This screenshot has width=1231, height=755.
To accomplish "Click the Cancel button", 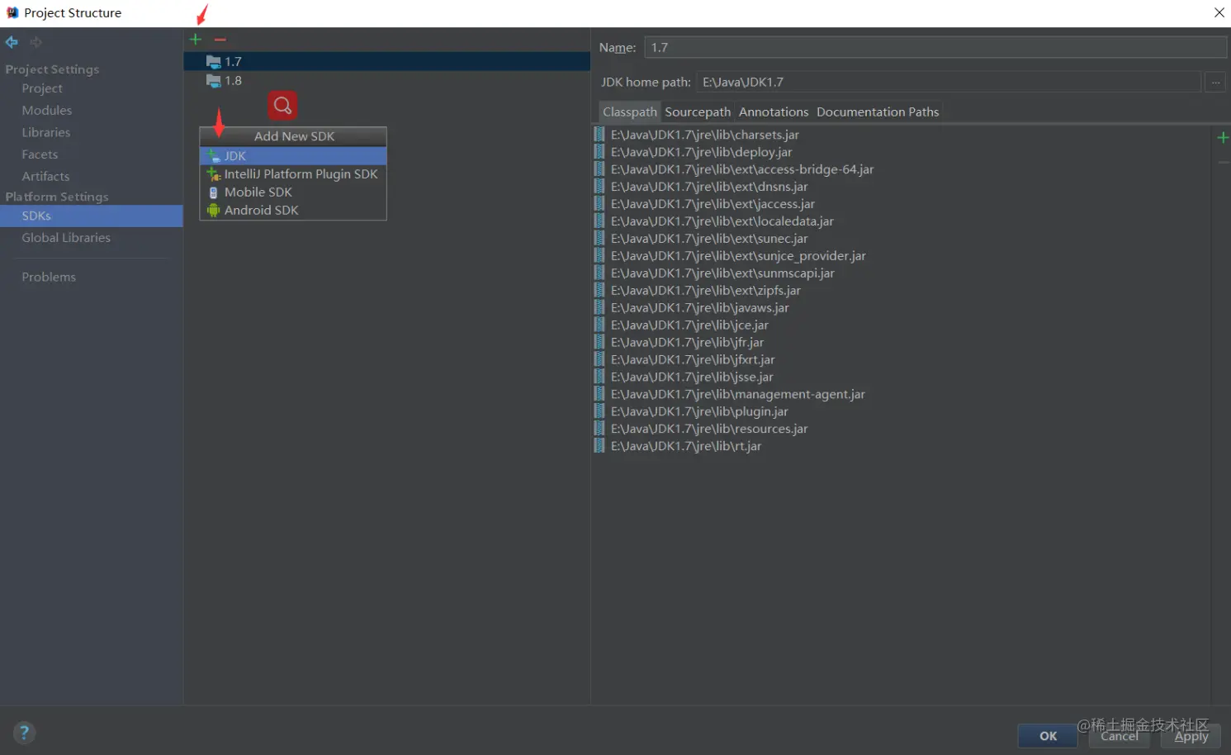I will click(1120, 736).
